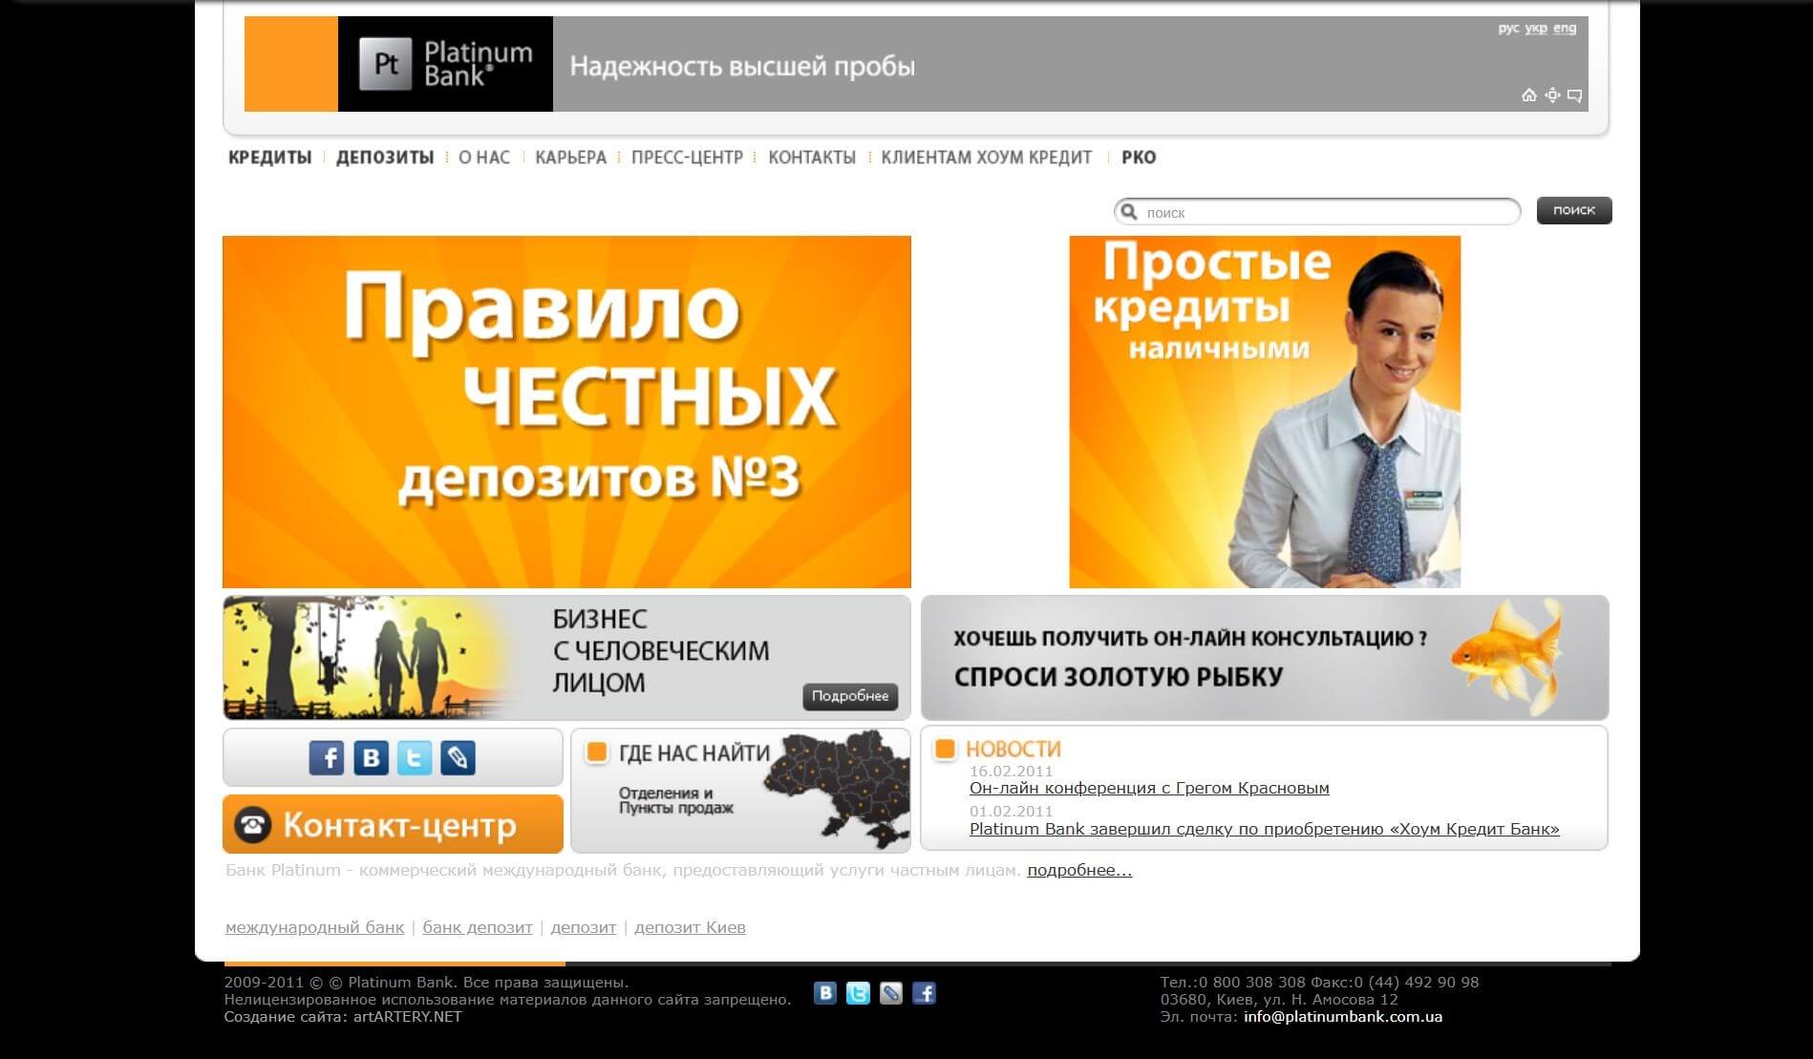Click the Ukraine map in ГДЕ НАС НАЙТИ

(838, 788)
